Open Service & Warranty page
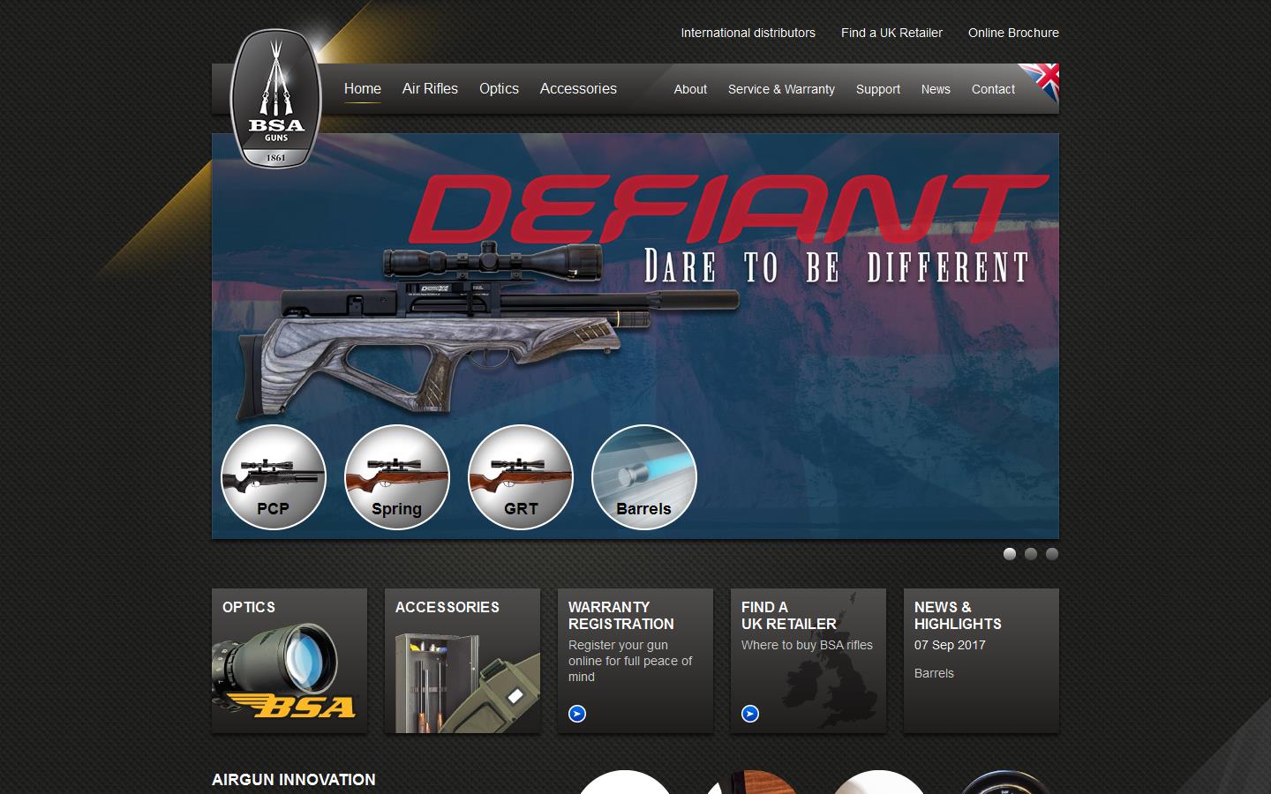The height and width of the screenshot is (794, 1271). pyautogui.click(x=781, y=89)
